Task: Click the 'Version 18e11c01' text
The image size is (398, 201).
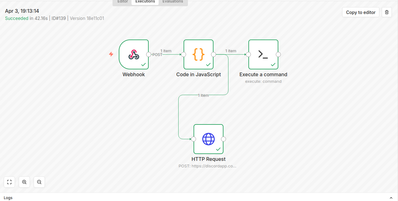Action: (87, 18)
